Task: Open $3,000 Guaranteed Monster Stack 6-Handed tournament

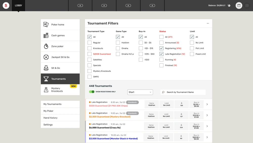Action: tap(113, 138)
